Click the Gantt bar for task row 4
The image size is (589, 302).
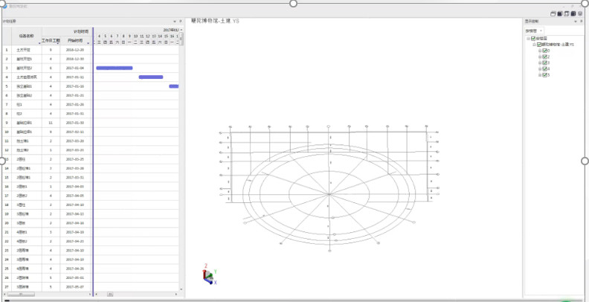pyautogui.click(x=150, y=77)
